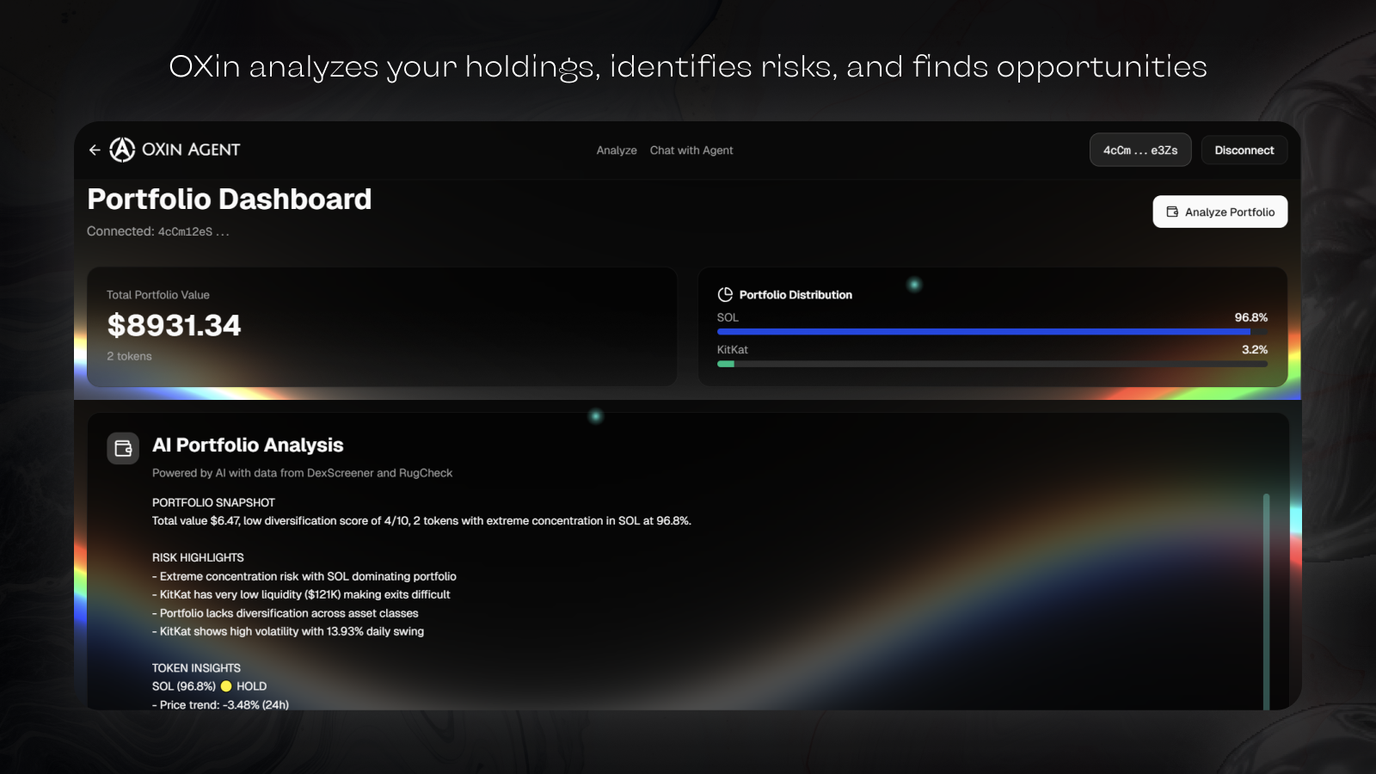Click the wallet icon inside Analyze Portfolio button
This screenshot has height=774, width=1376.
[x=1172, y=212]
